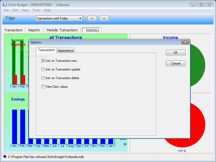Open the Help menu
The image size is (216, 162).
47,10
